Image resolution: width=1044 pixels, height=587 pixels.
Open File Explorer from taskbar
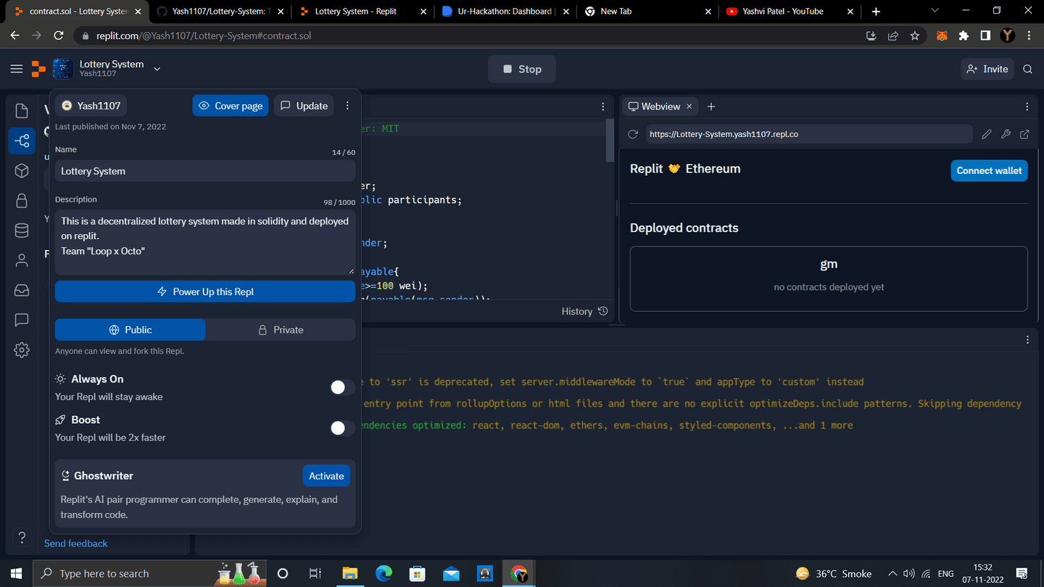[x=350, y=573]
